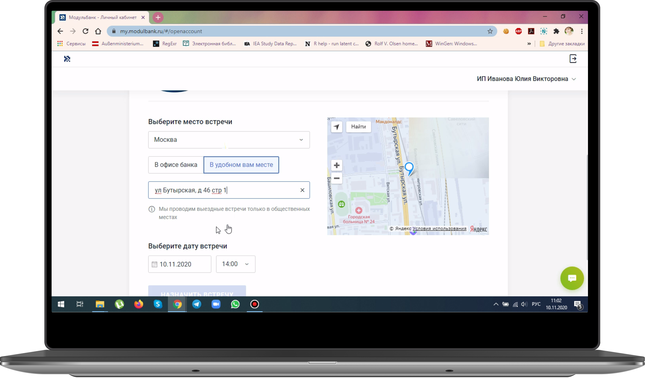The image size is (645, 378).
Task: Zoom in on the Yandex map
Action: coord(337,165)
